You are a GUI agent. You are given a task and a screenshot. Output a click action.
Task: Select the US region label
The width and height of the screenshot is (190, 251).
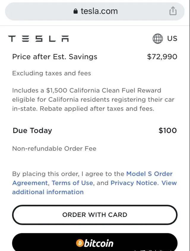pos(172,39)
